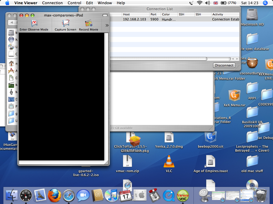Open Address Book from the Dock
Image resolution: width=273 pixels, height=204 pixels.
[97, 195]
